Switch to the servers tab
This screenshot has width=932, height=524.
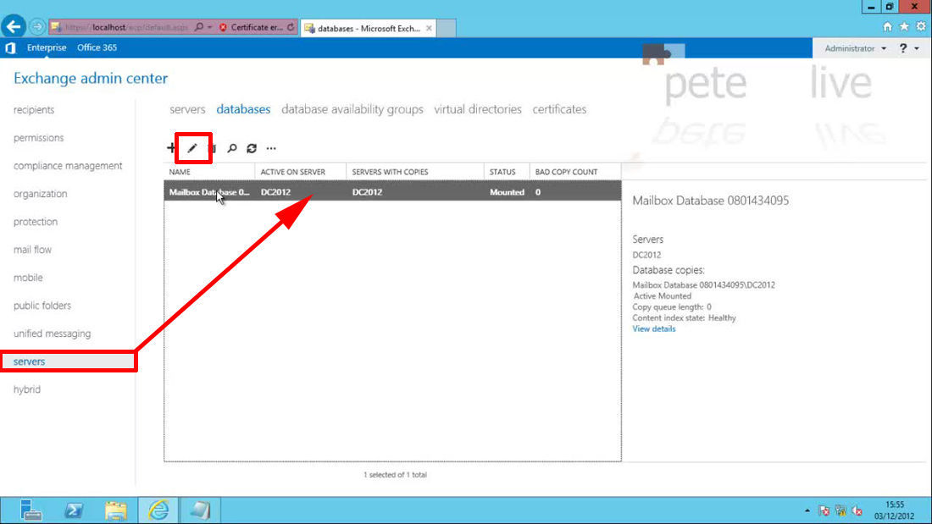(187, 109)
